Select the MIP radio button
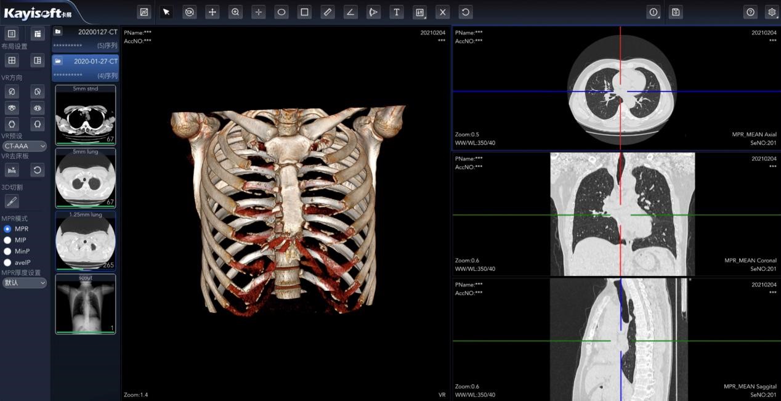This screenshot has width=781, height=401. [x=7, y=240]
